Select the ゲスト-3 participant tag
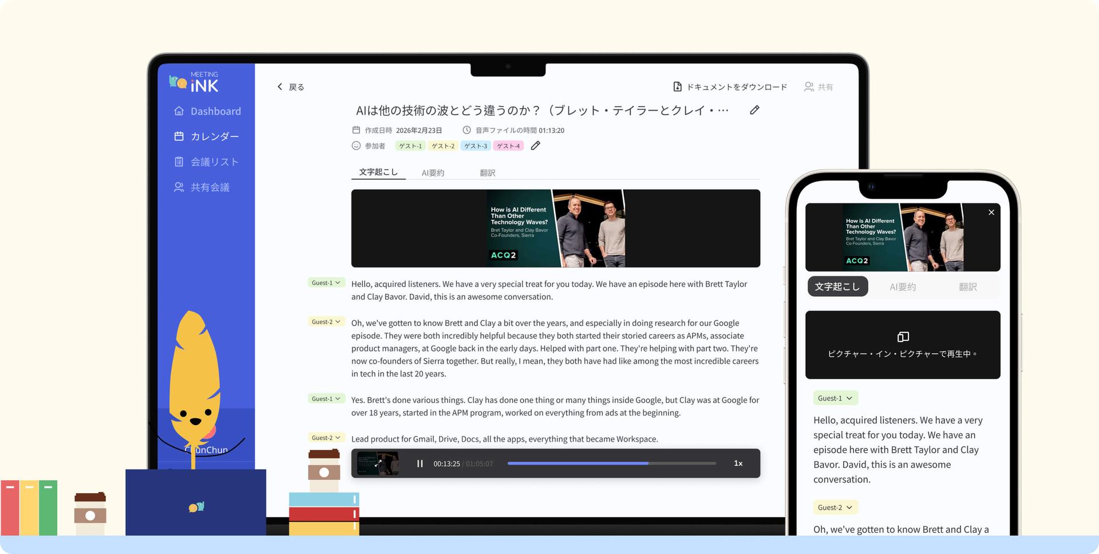This screenshot has height=554, width=1099. point(475,146)
